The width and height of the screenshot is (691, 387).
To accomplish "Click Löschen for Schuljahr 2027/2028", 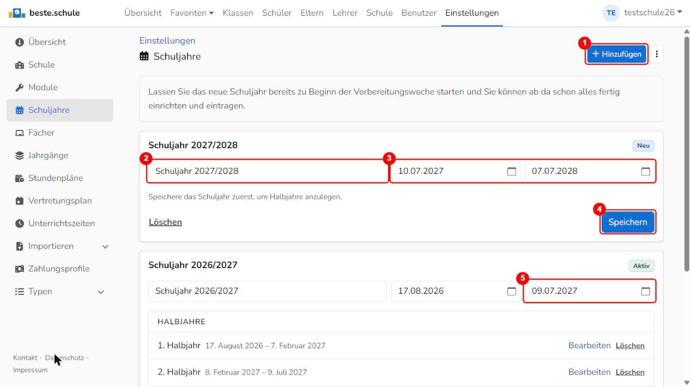I will 165,222.
